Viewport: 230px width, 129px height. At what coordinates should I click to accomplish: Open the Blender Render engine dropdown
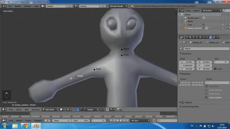[118, 6]
